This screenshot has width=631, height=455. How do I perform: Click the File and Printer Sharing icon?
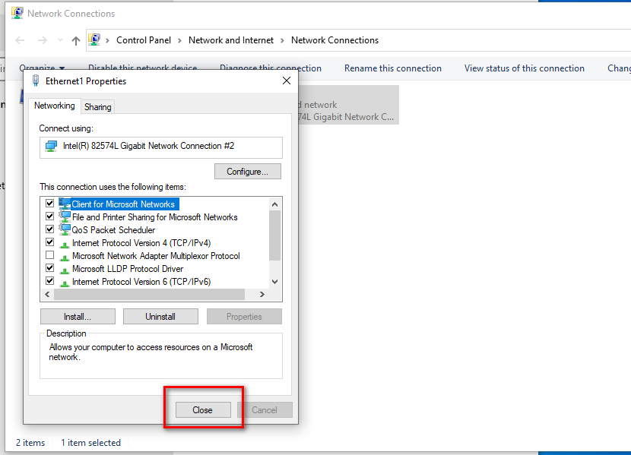[x=65, y=216]
